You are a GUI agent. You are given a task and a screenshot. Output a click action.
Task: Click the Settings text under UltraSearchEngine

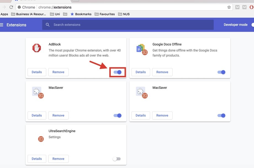(x=54, y=137)
